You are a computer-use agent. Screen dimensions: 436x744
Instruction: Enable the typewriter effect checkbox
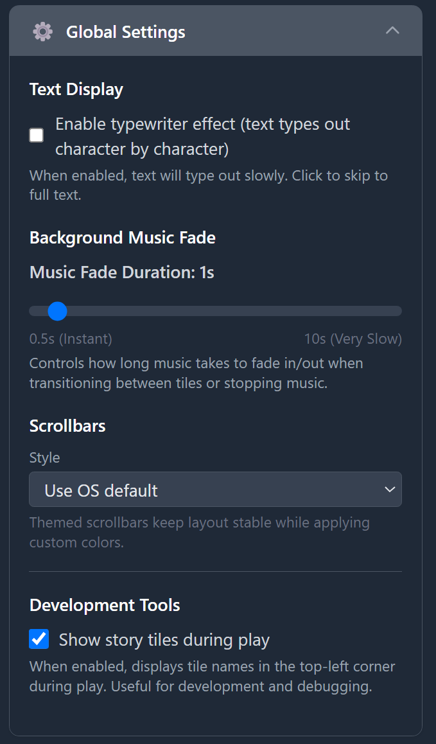pyautogui.click(x=37, y=136)
